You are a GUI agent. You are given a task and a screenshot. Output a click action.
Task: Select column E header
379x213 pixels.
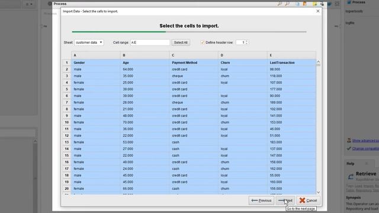291,55
